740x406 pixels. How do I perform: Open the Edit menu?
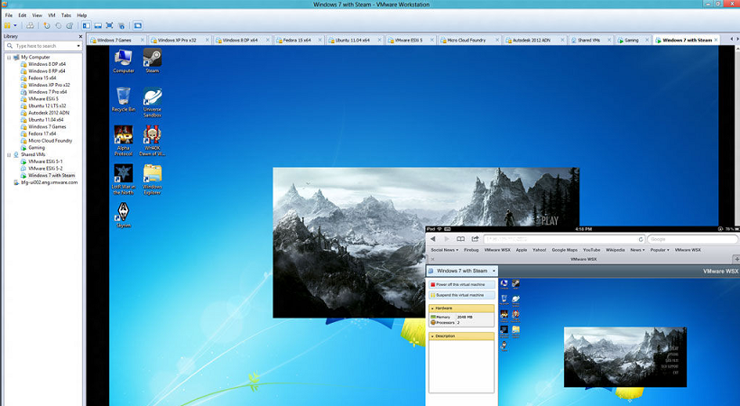[23, 15]
